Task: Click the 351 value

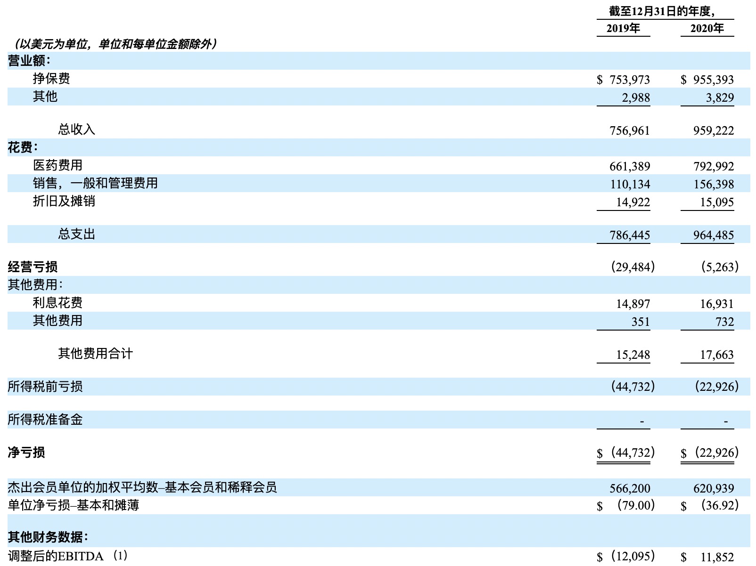Action: coord(641,322)
